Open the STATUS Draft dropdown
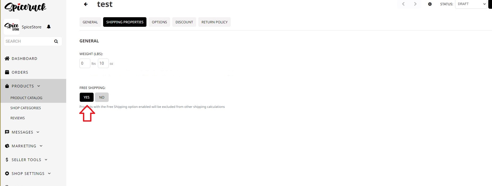The height and width of the screenshot is (186, 492). [x=471, y=4]
